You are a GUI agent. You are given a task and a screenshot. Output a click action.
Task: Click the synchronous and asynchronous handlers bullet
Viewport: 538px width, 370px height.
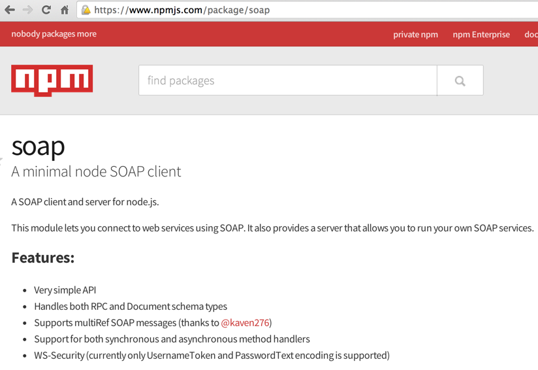(x=172, y=339)
